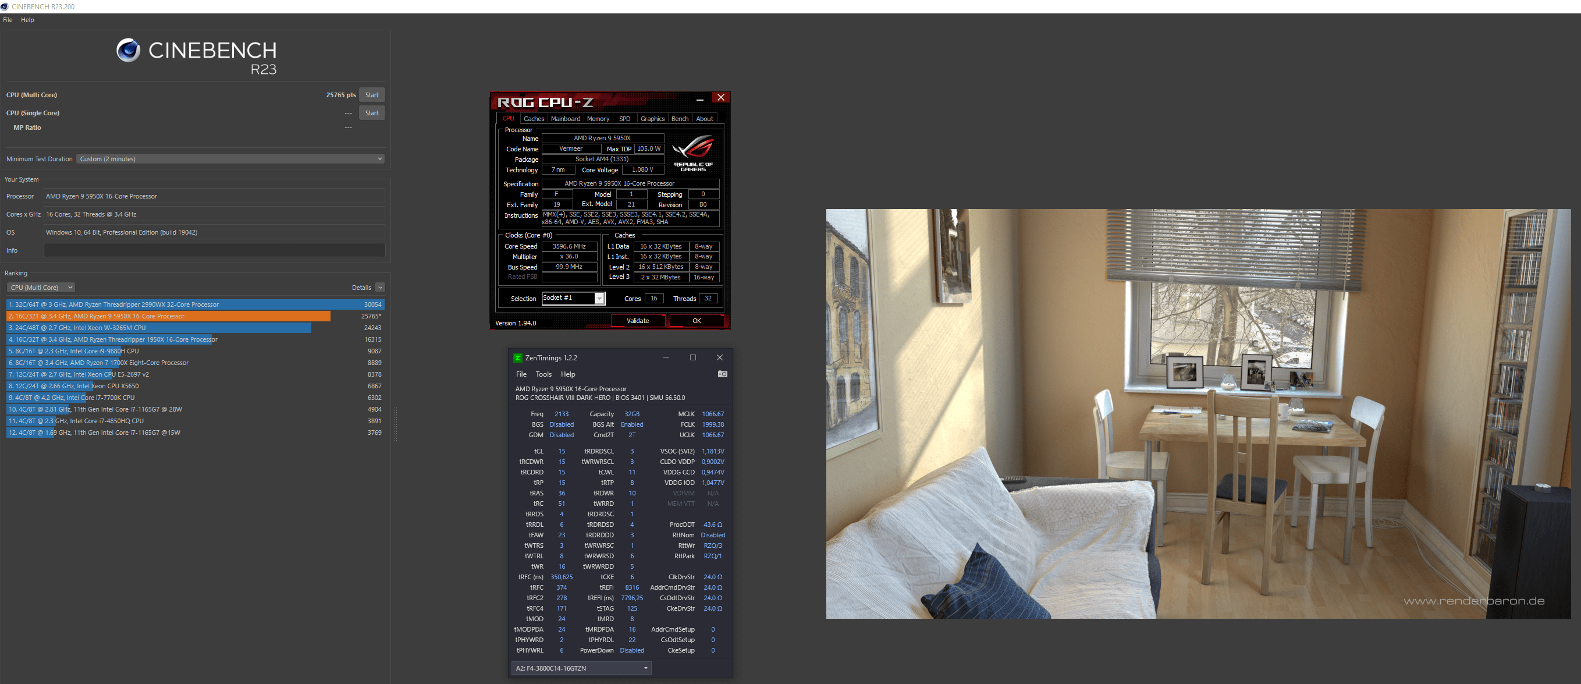
Task: Click the 25765 pts multi core score
Action: pyautogui.click(x=340, y=95)
